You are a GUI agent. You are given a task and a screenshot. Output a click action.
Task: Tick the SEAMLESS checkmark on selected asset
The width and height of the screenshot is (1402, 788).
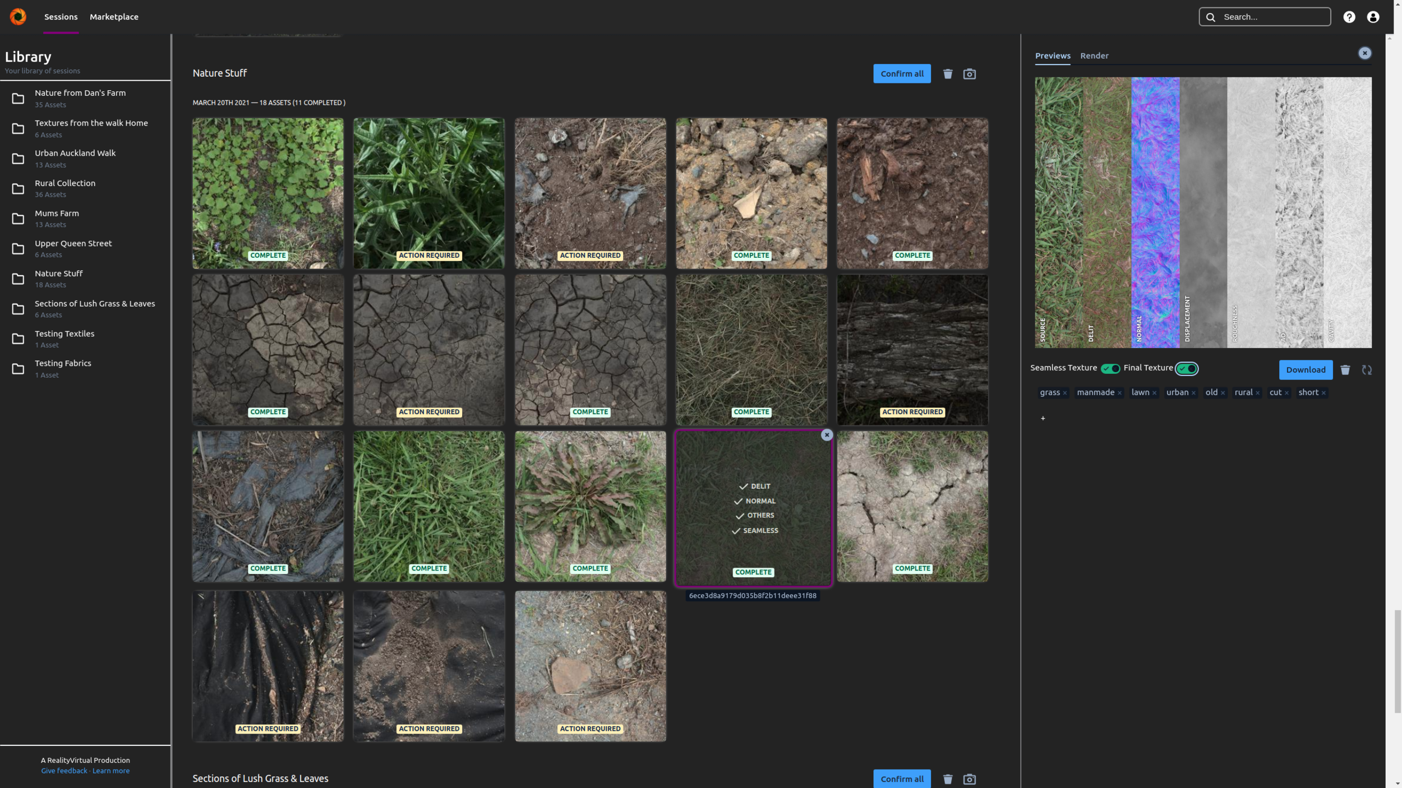[736, 530]
